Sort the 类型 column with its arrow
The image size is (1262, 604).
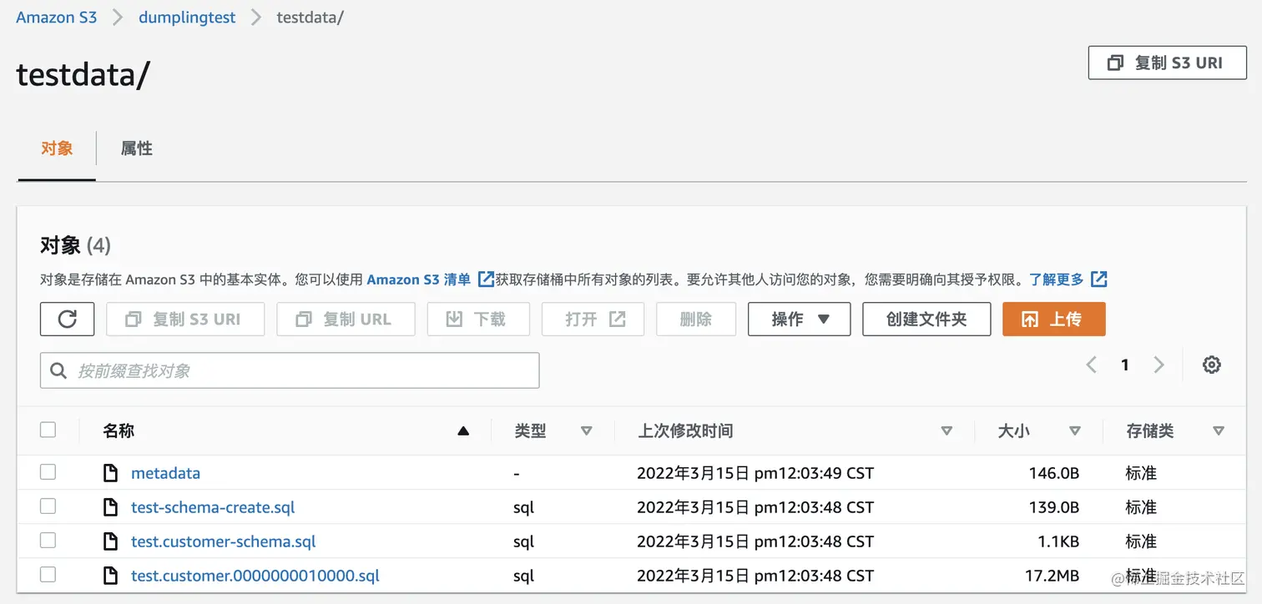pyautogui.click(x=586, y=431)
